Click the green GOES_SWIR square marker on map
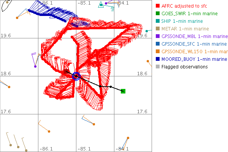 tap(123, 91)
